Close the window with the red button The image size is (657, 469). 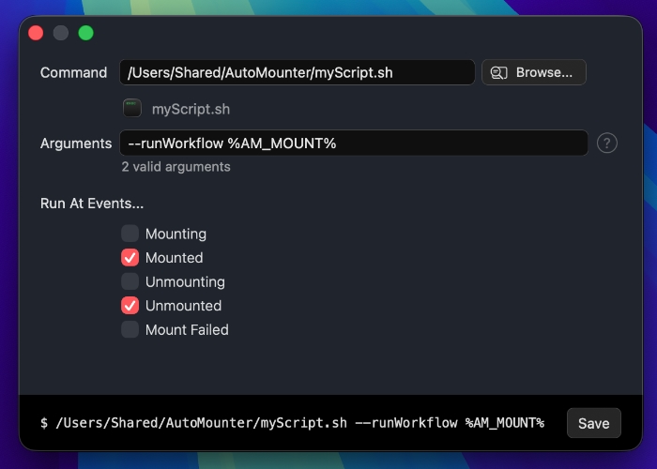(x=36, y=33)
